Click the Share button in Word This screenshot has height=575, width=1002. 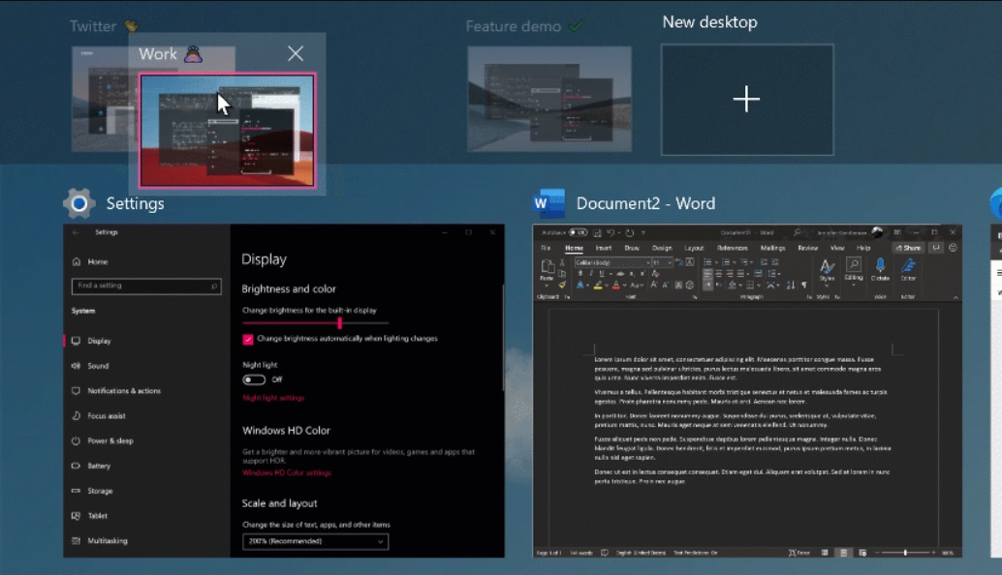(x=908, y=248)
